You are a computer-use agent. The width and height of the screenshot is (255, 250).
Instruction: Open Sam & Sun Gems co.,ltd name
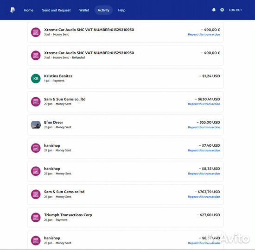click(65, 99)
